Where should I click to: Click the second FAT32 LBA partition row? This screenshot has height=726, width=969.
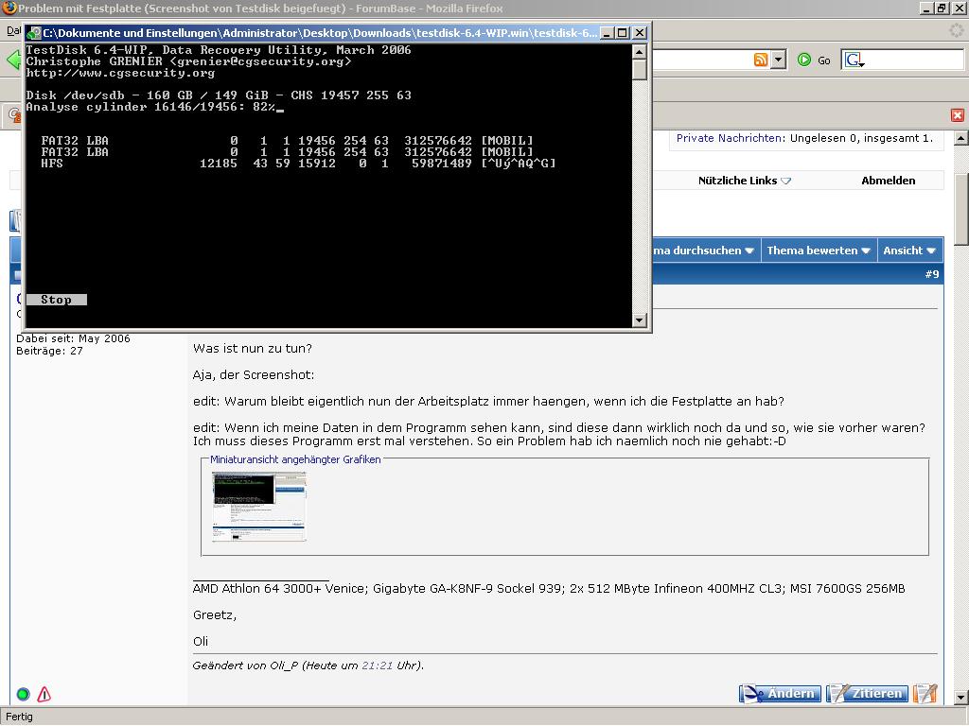288,152
